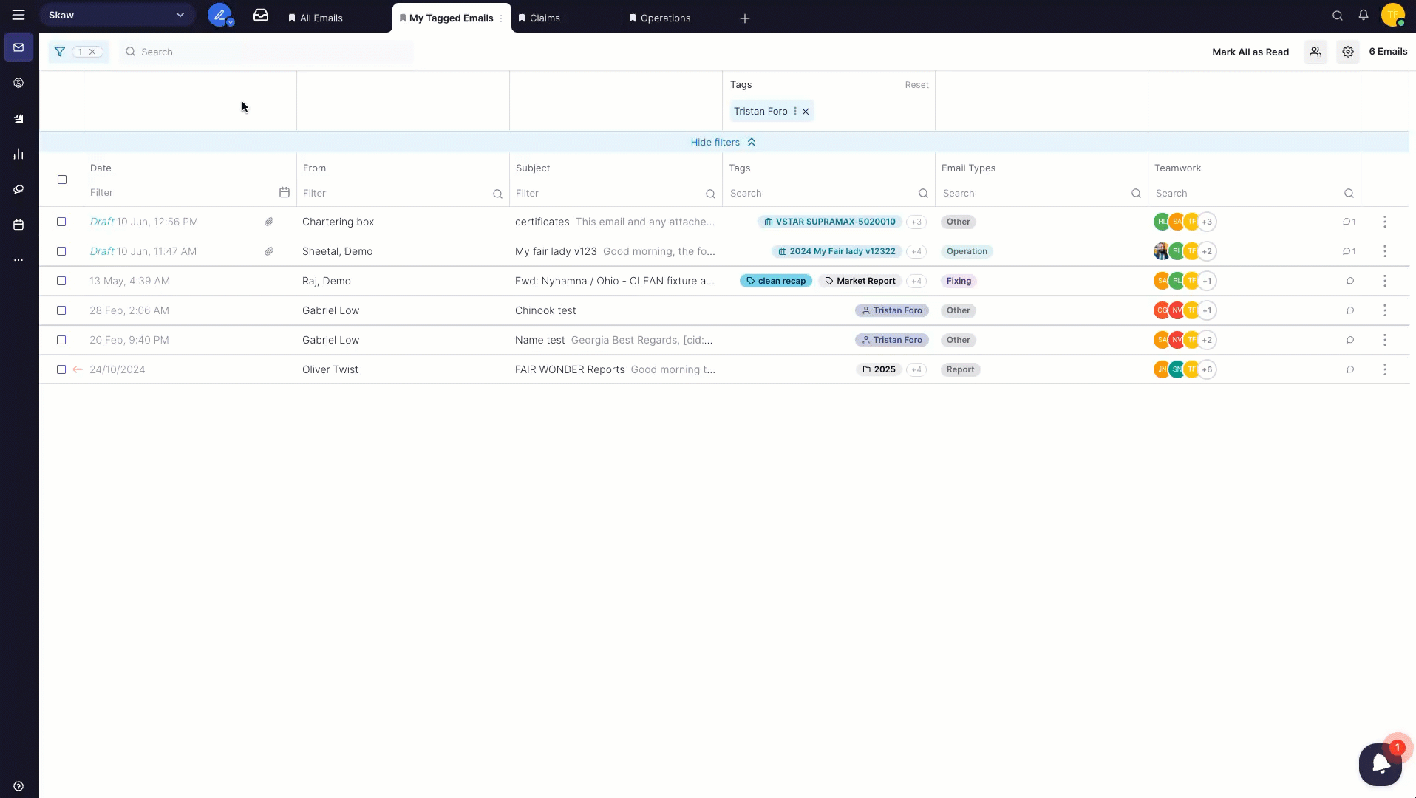Click the main Search input field
1416x798 pixels.
pos(266,52)
